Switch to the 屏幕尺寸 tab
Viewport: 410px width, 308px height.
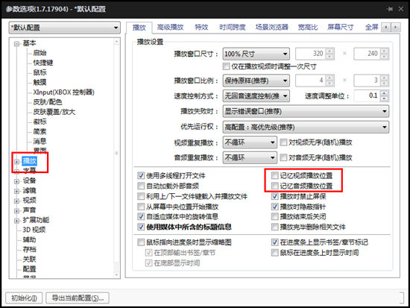coord(340,27)
